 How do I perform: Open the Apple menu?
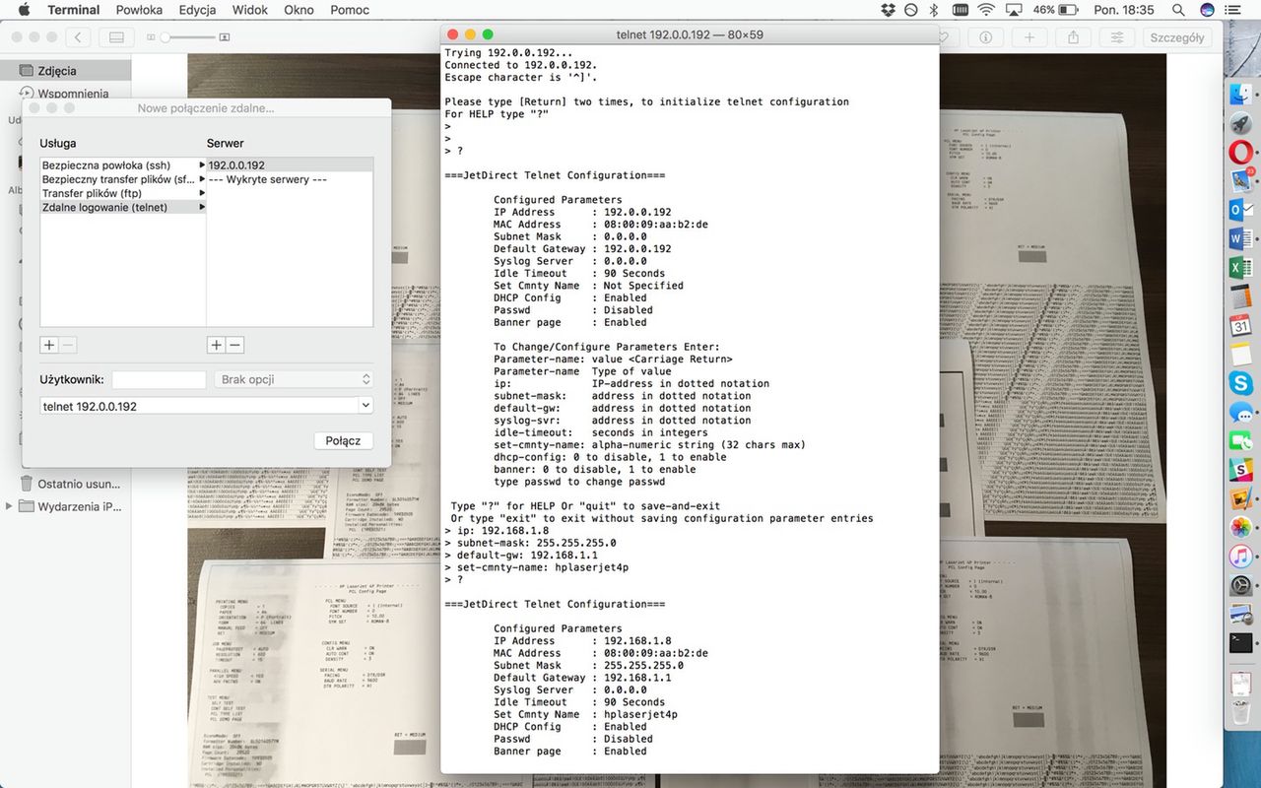25,10
